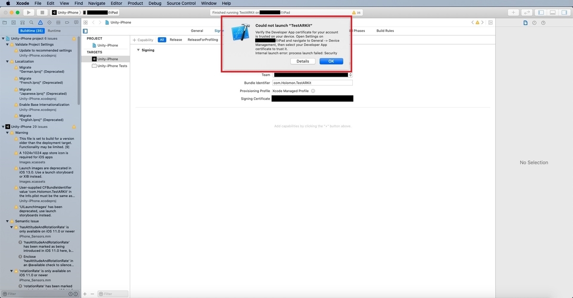Go back with the jump bar left arrow

94,22
